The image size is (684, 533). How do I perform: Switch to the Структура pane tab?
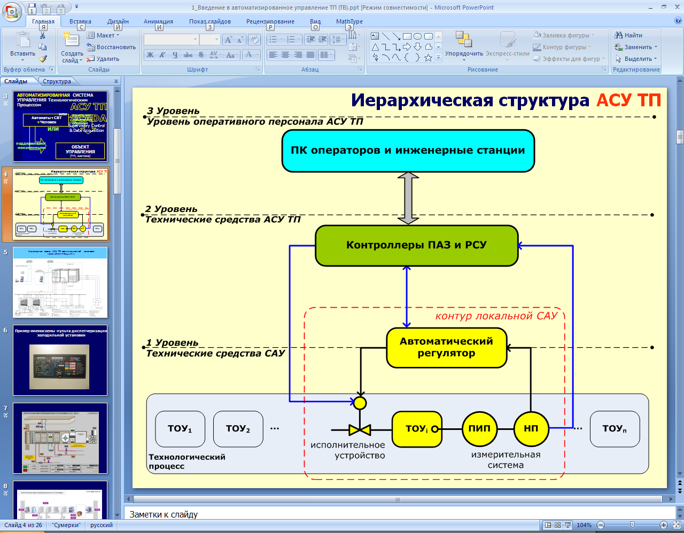tap(57, 81)
